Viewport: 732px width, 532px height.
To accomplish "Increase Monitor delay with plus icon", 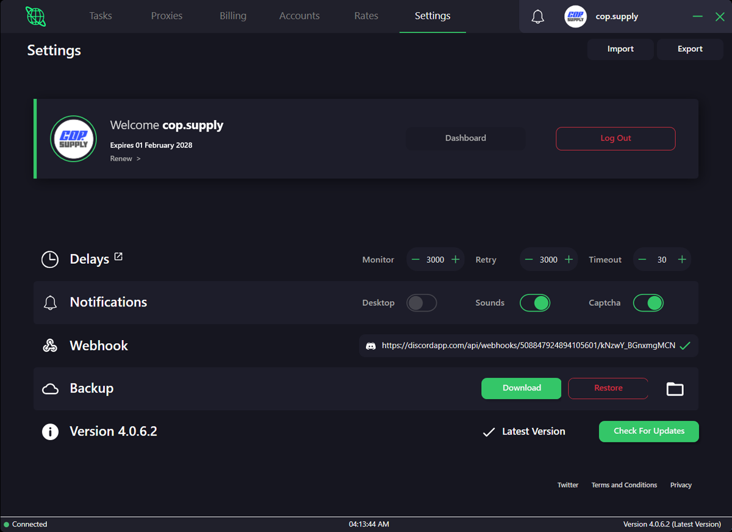I will coord(455,260).
